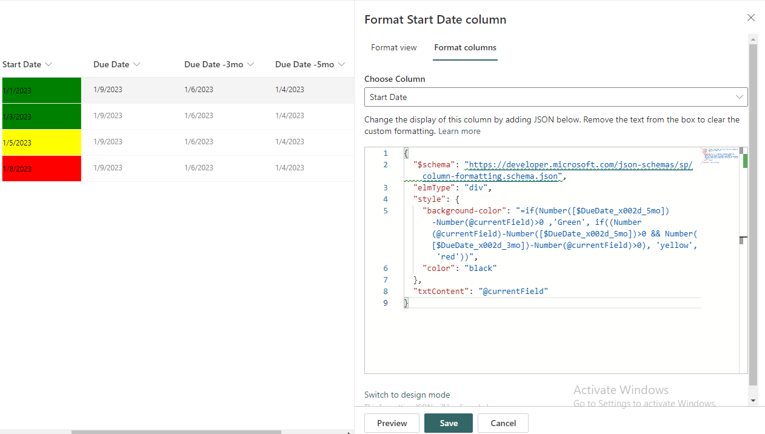This screenshot has width=765, height=434.
Task: Click the "txtContent" line in the editor
Action: (481, 291)
